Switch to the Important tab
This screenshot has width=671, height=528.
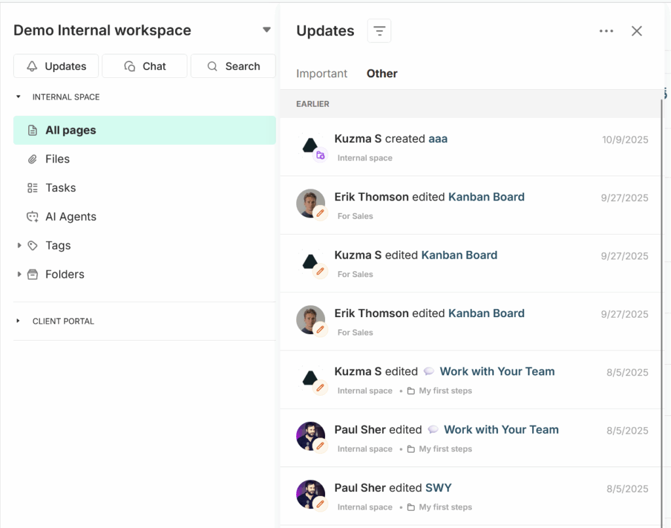[322, 73]
